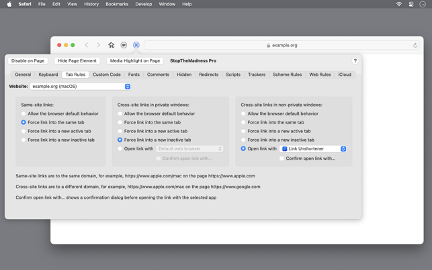The width and height of the screenshot is (432, 270).
Task: Open the help question mark button
Action: pos(355,61)
